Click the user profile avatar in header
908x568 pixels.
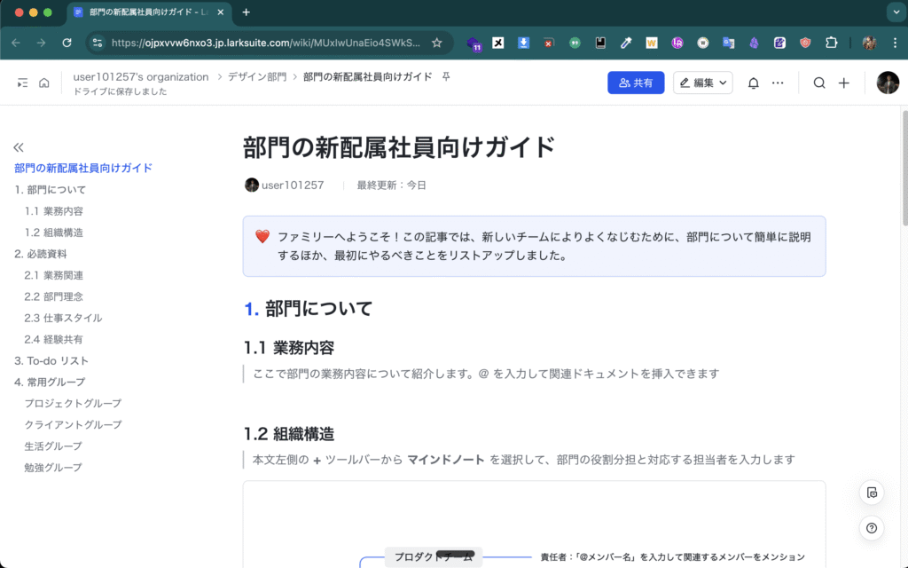tap(888, 83)
